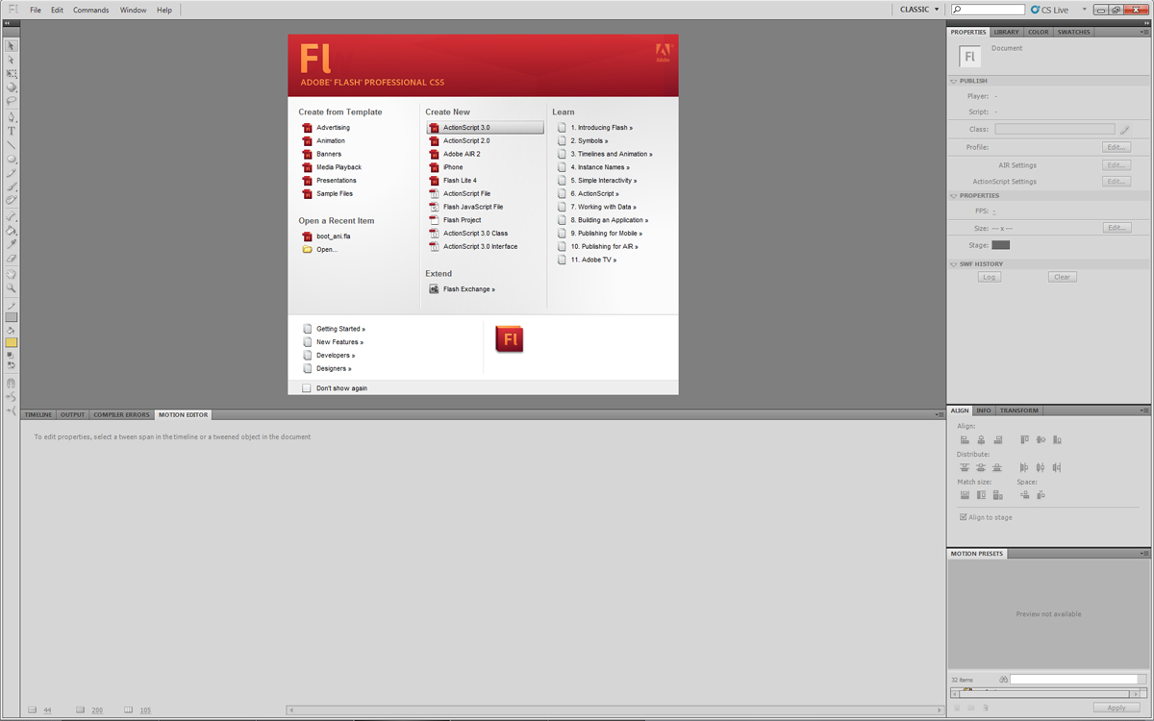Open the Align panel options menu

click(x=1144, y=410)
